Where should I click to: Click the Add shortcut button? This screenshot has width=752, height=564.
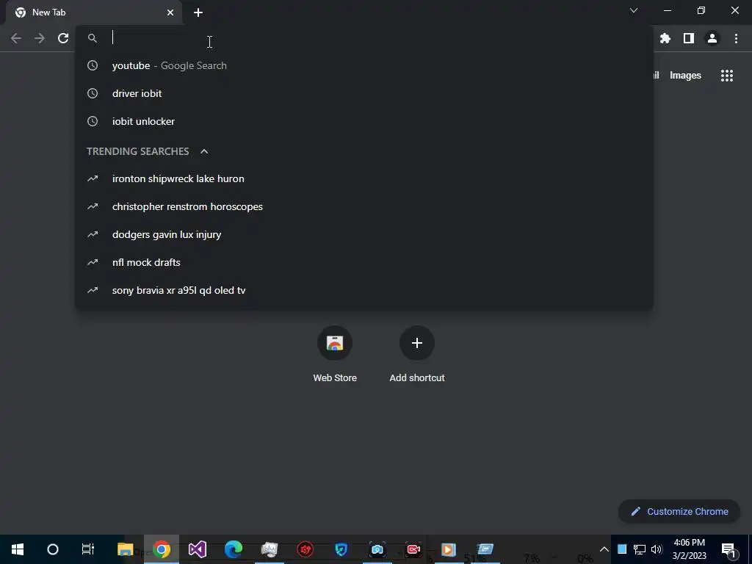[417, 354]
